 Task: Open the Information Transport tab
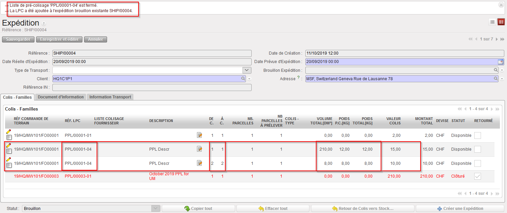(110, 97)
